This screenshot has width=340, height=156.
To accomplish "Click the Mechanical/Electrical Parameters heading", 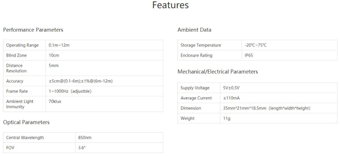I will pos(218,72).
